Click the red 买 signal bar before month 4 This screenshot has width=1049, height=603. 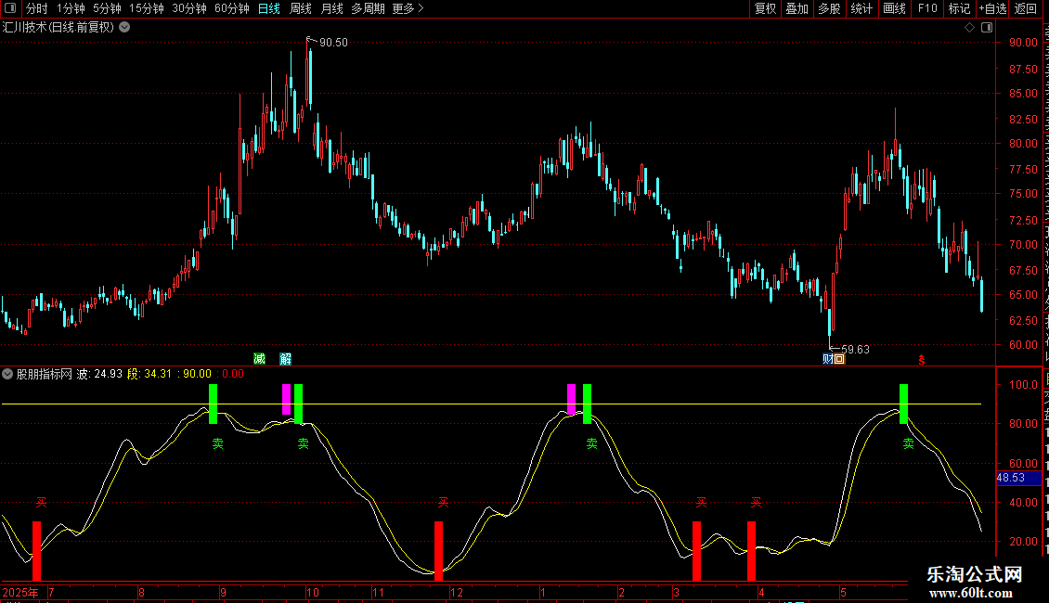(751, 551)
